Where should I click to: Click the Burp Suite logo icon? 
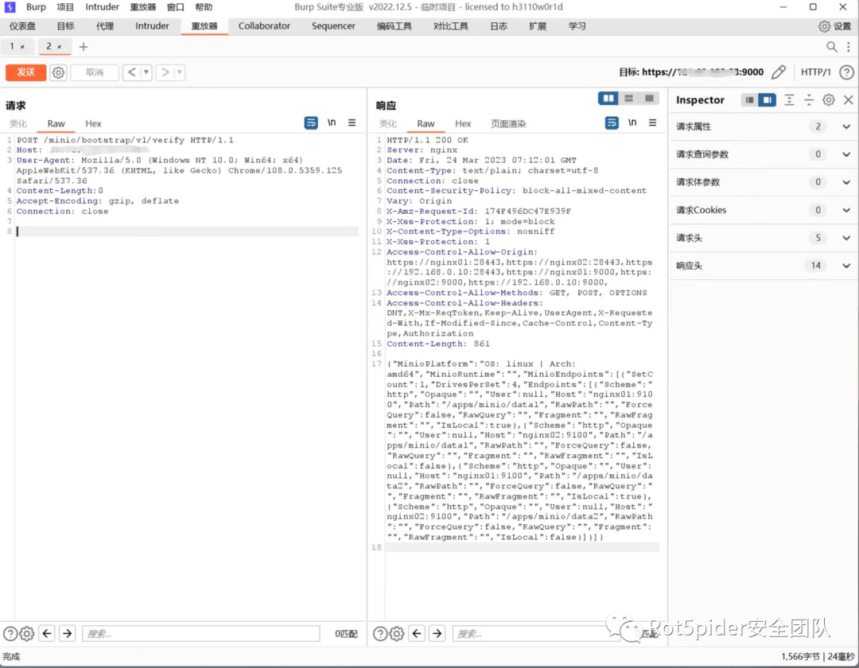(x=10, y=7)
